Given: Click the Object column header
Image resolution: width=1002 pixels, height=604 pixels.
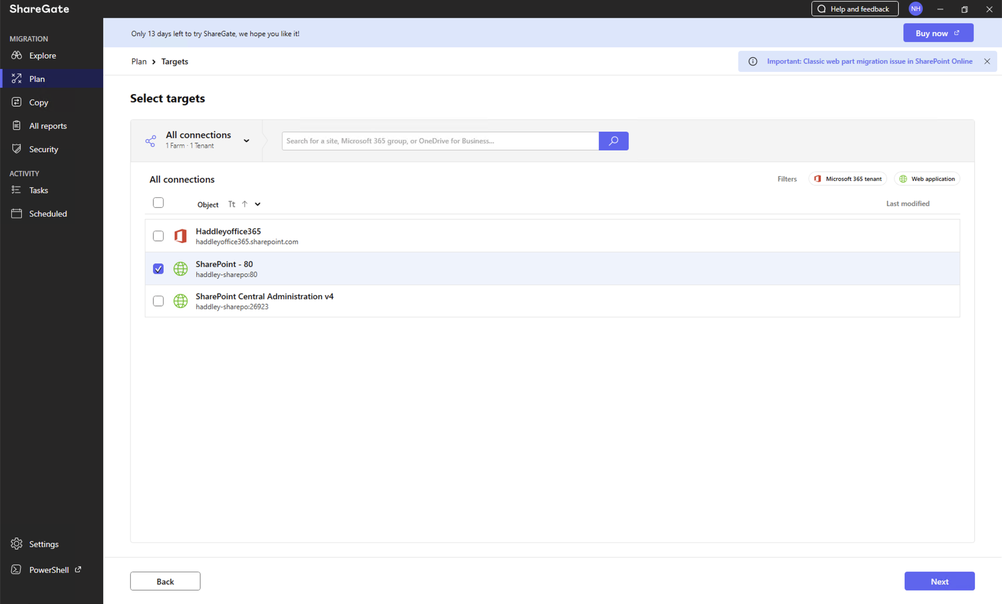Looking at the screenshot, I should coord(208,204).
